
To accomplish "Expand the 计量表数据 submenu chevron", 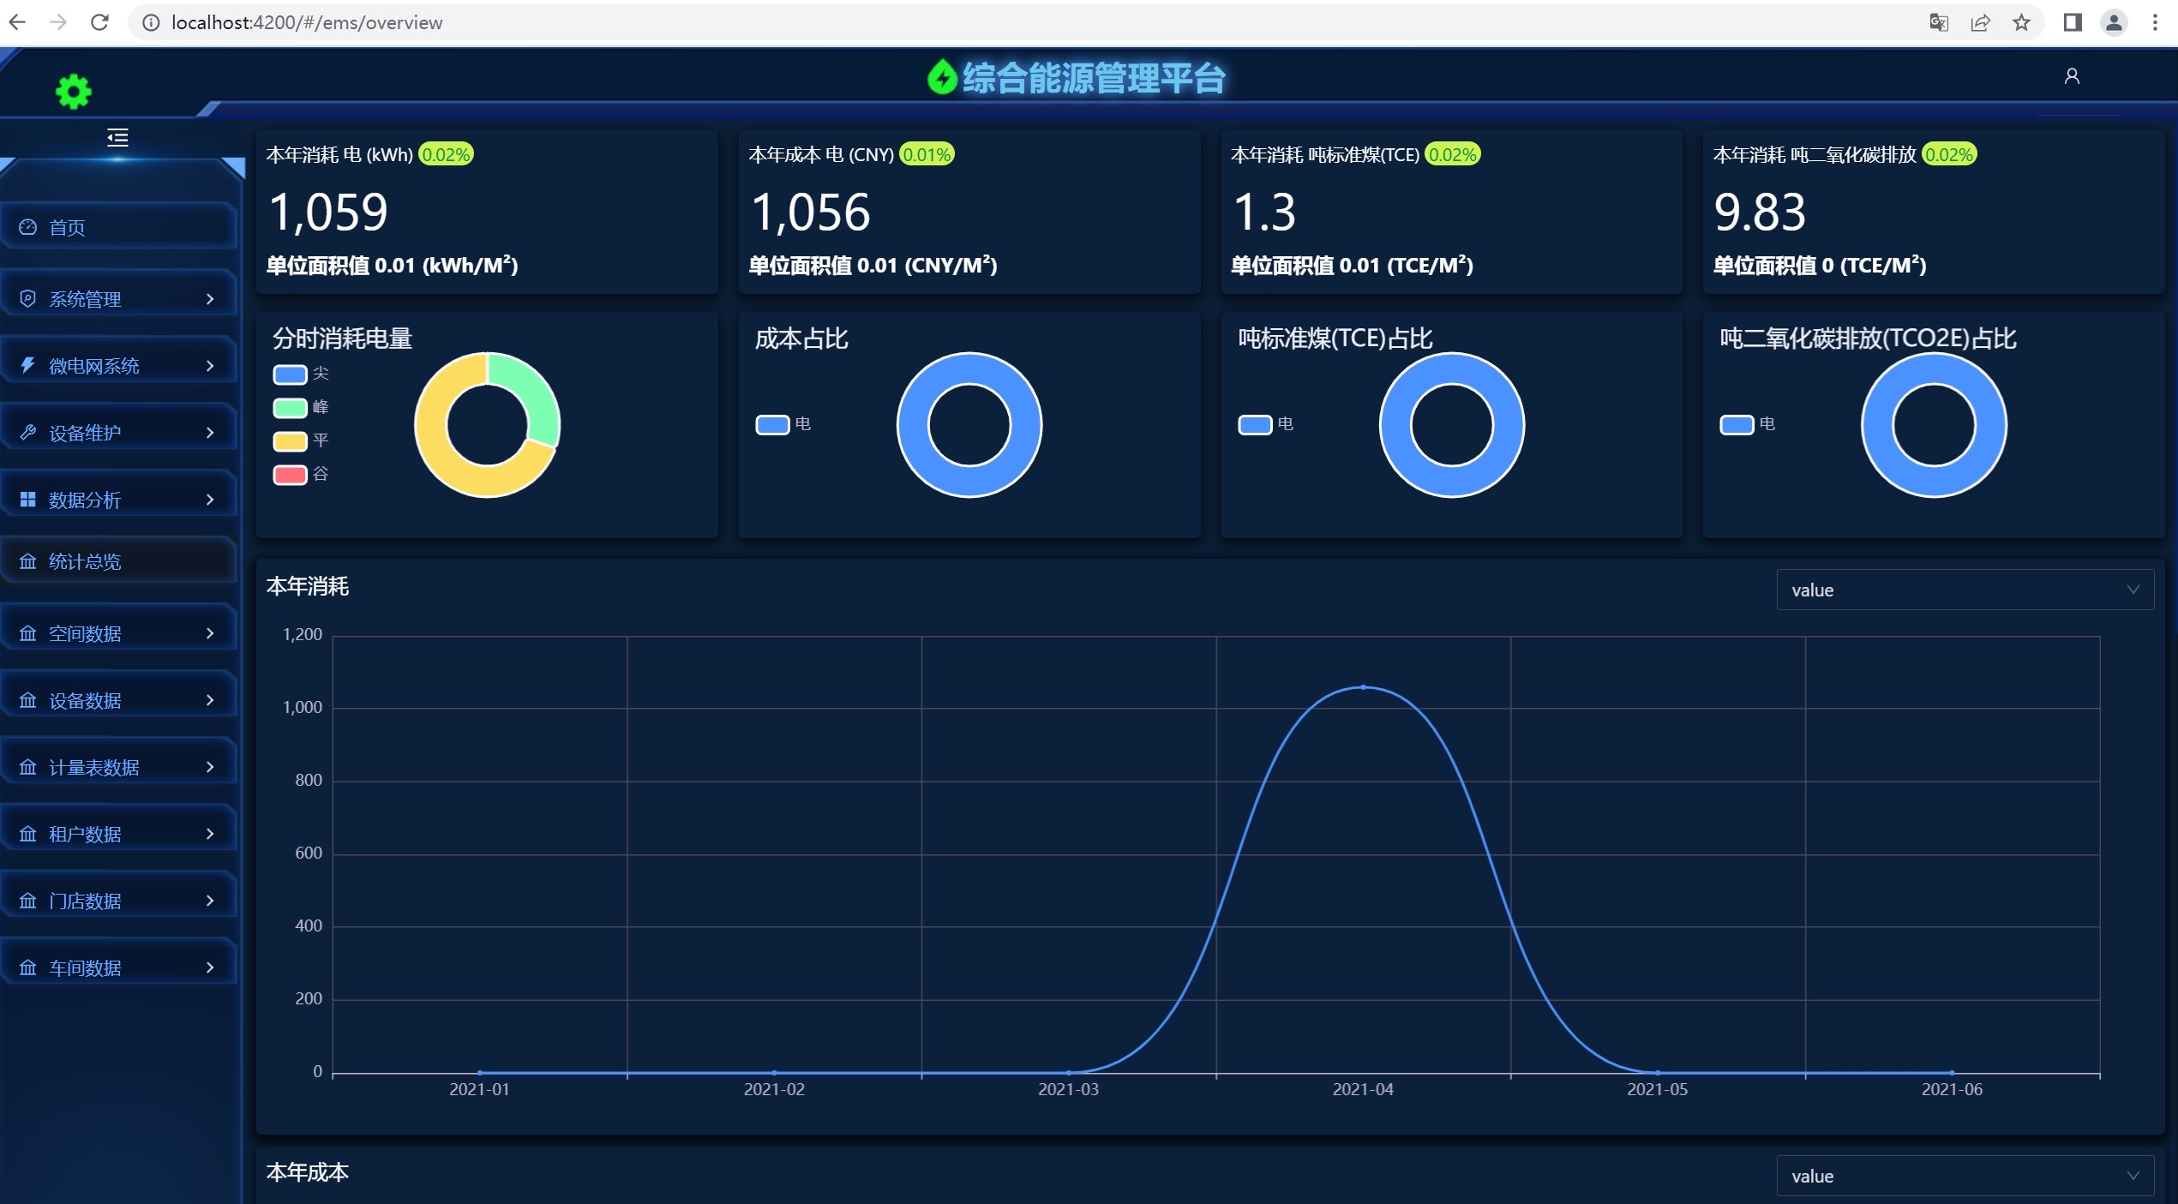I will point(210,767).
